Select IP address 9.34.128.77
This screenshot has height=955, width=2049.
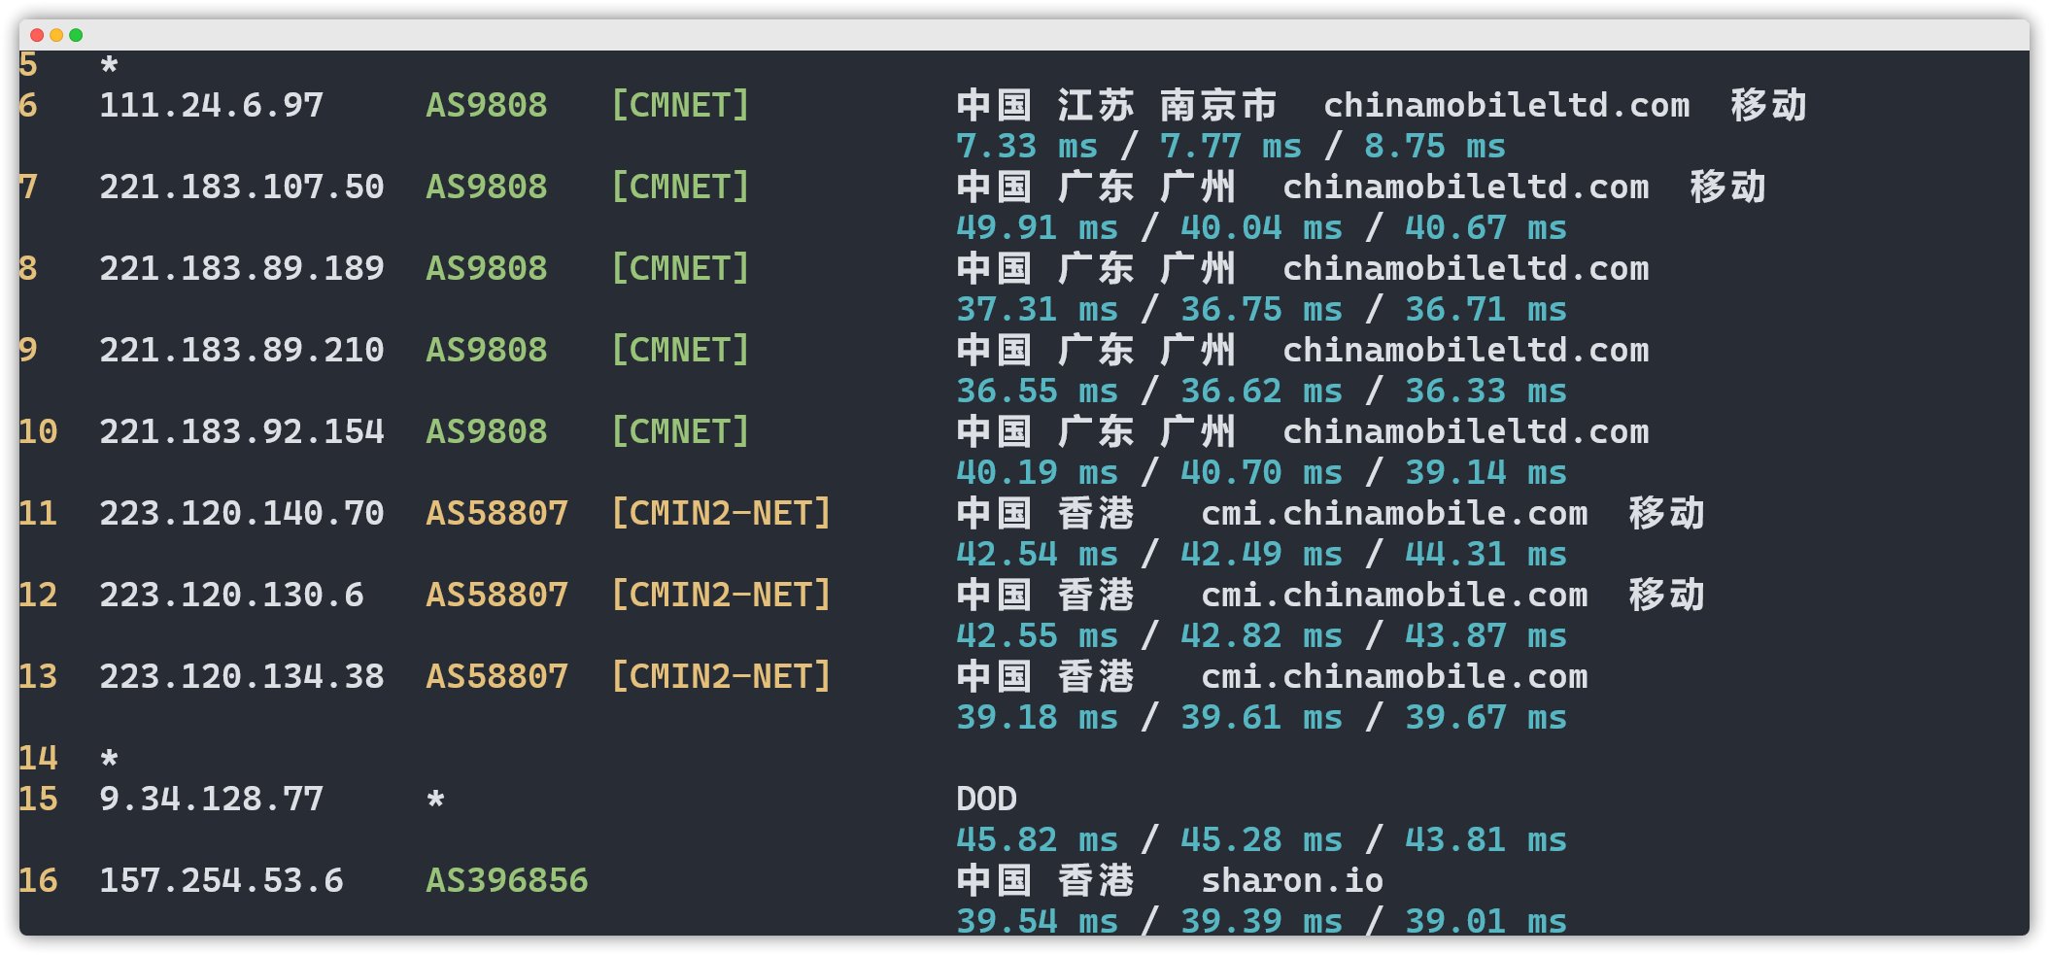click(x=212, y=799)
